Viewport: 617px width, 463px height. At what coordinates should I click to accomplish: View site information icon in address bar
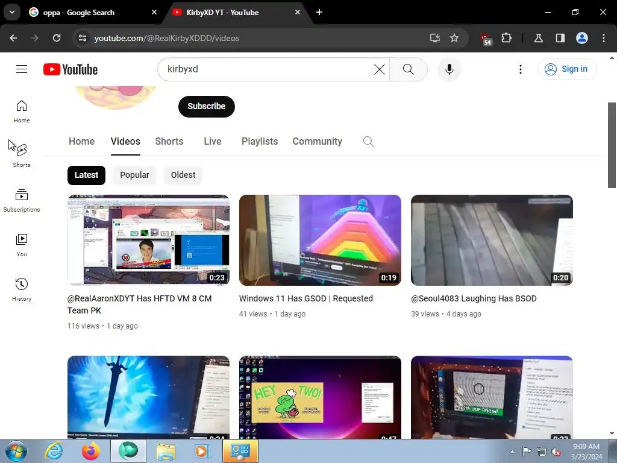[x=82, y=38]
